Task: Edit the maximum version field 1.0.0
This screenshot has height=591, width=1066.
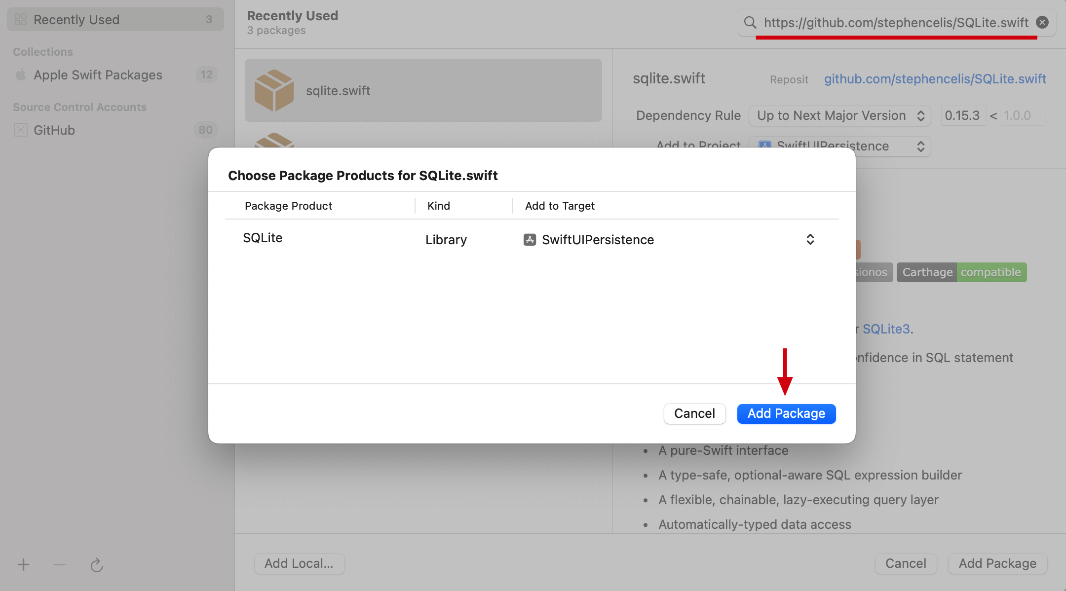Action: [x=1023, y=115]
